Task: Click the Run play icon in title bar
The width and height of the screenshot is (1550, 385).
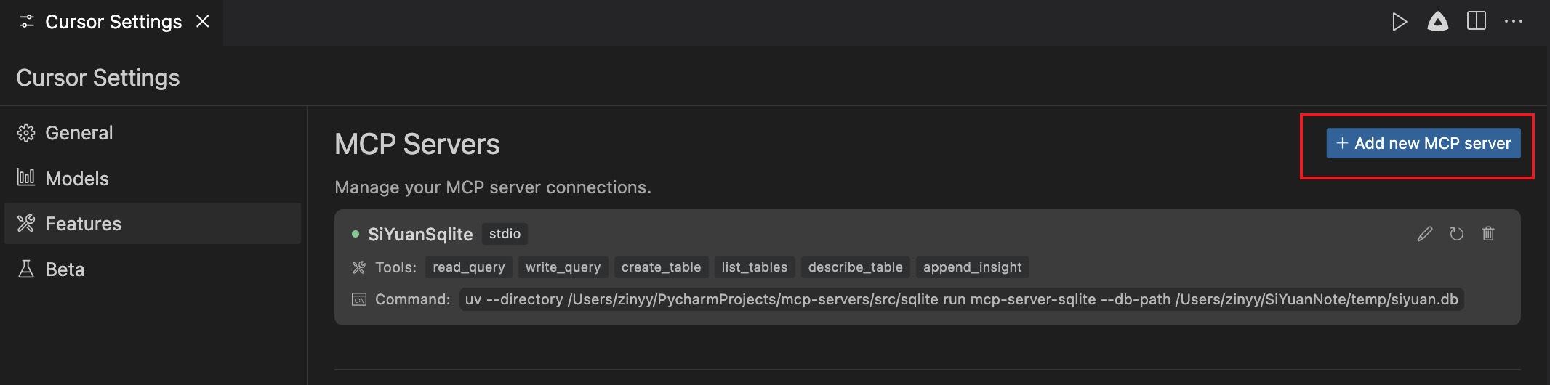Action: (x=1399, y=22)
